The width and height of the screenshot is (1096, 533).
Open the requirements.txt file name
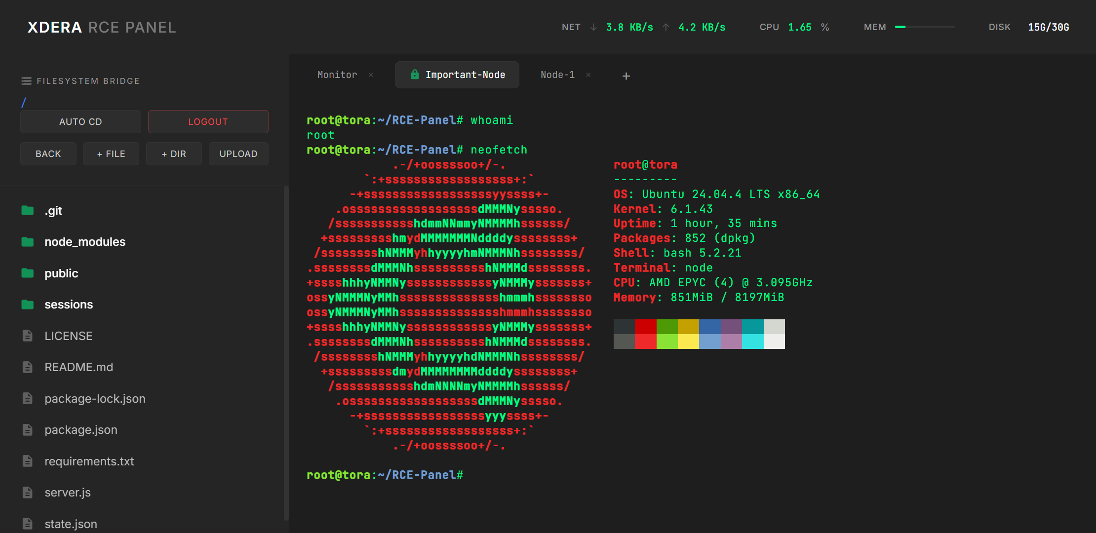coord(89,461)
